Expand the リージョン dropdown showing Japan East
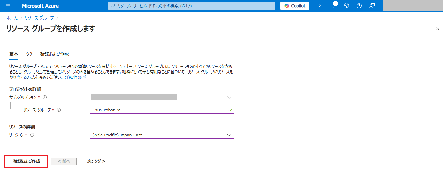The image size is (443, 172). click(162, 135)
